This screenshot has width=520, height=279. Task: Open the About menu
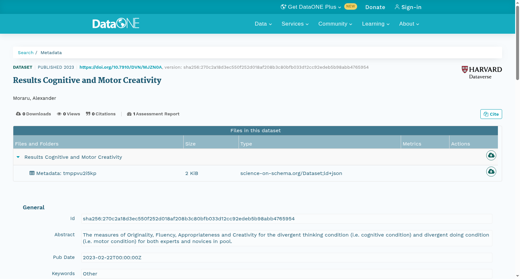point(409,24)
